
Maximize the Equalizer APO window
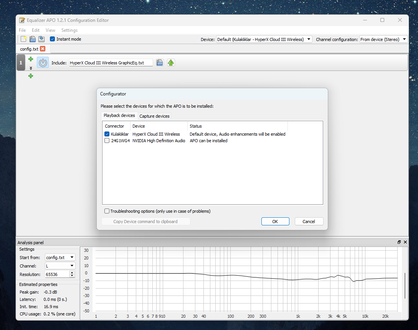coord(382,20)
